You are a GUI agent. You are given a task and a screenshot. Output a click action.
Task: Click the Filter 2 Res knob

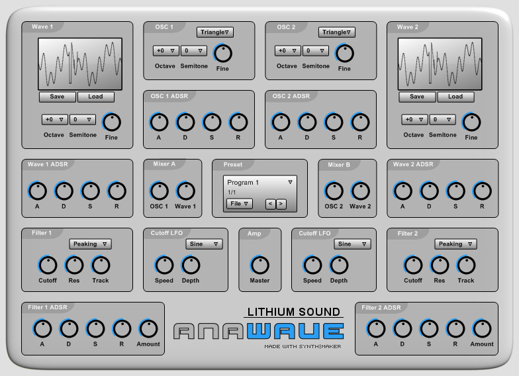(440, 265)
